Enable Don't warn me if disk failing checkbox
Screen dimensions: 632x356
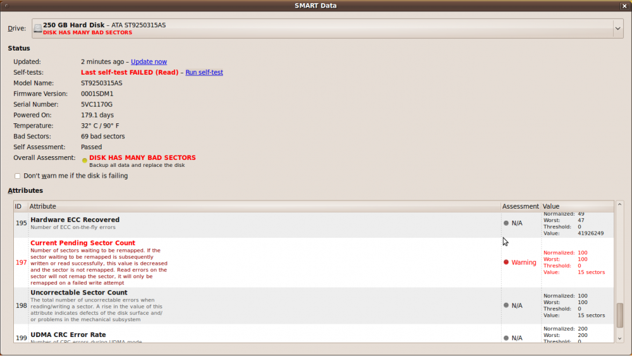tap(17, 176)
